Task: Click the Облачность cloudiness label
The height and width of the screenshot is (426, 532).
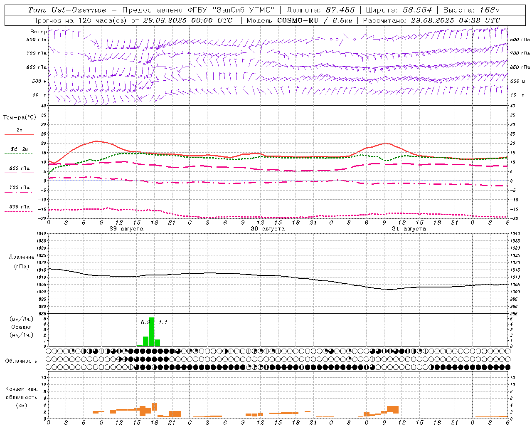Action: pyautogui.click(x=21, y=361)
